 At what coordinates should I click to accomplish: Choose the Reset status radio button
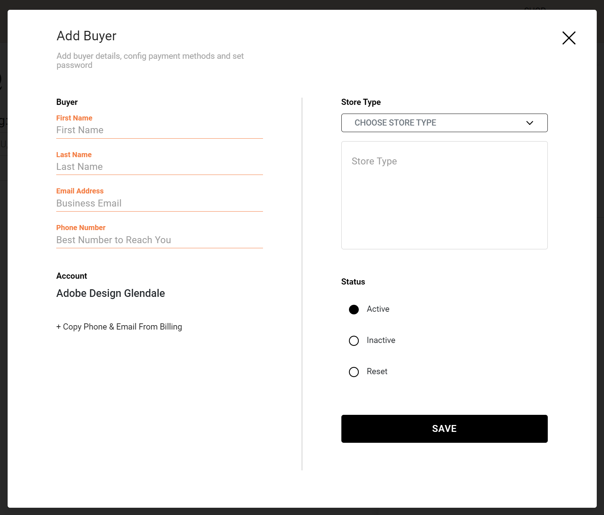(x=354, y=372)
